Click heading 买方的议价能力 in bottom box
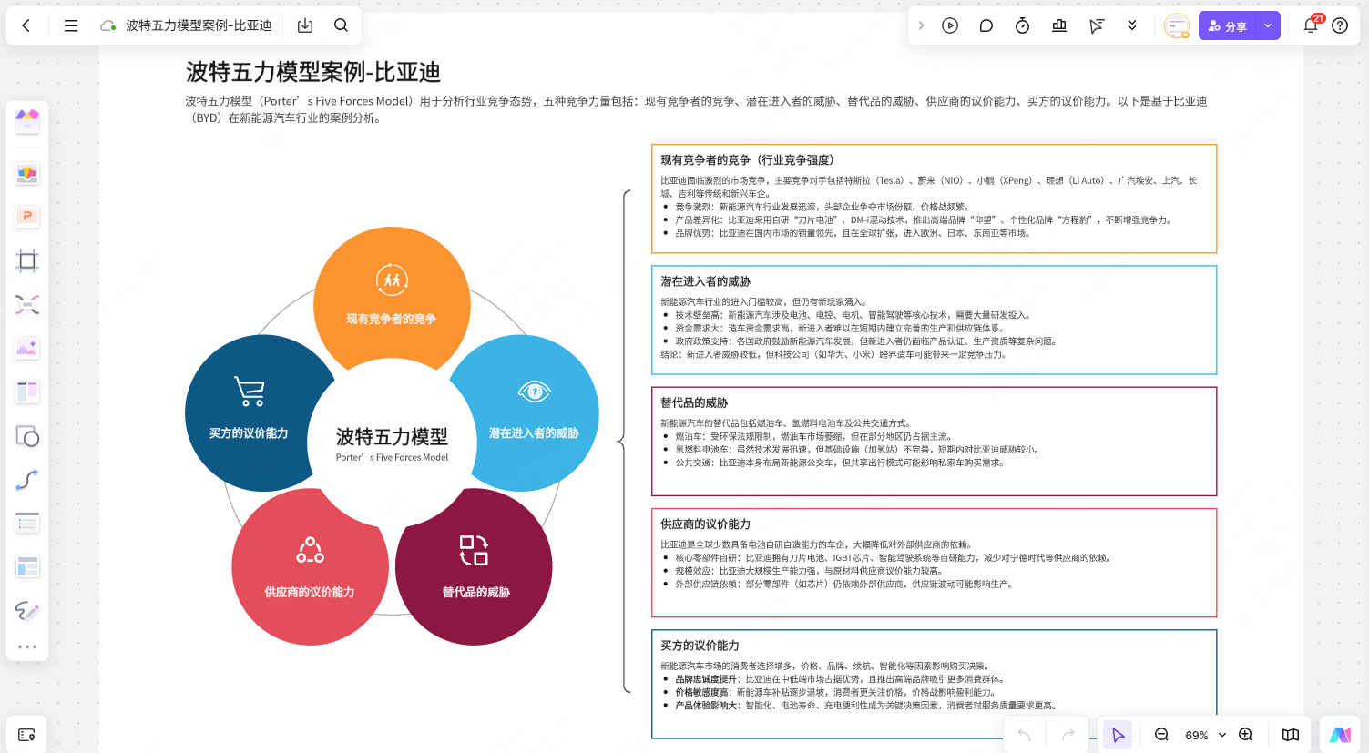The image size is (1369, 753). click(x=700, y=645)
